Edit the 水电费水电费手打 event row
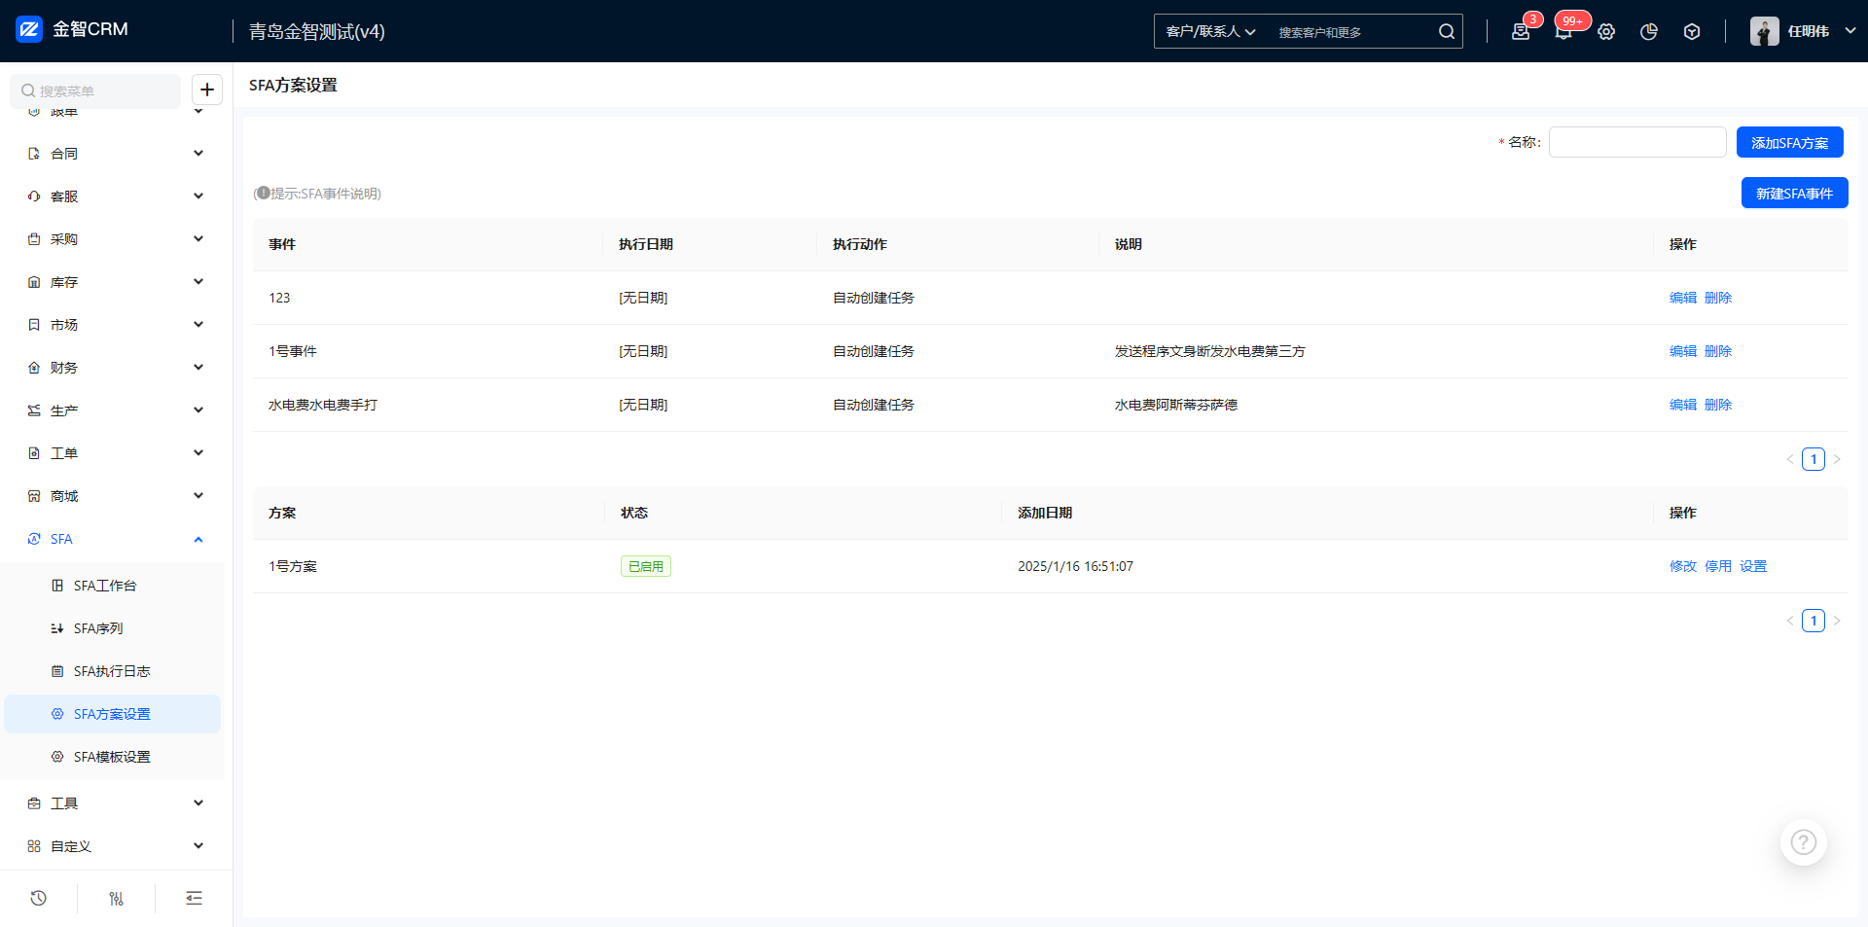Image resolution: width=1868 pixels, height=927 pixels. pos(1683,405)
